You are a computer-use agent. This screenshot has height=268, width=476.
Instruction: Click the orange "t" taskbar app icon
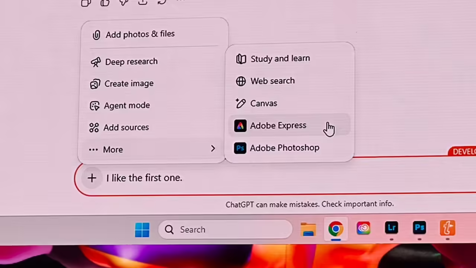point(447,228)
